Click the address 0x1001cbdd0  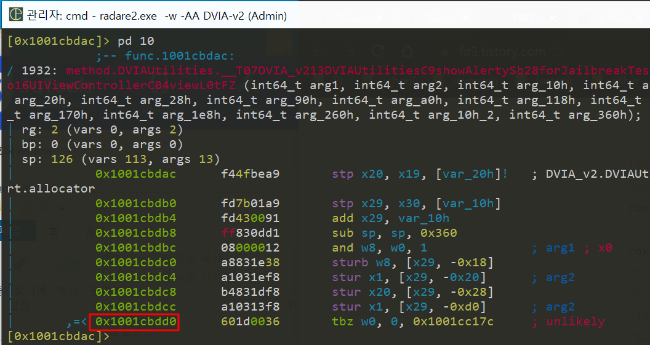click(136, 322)
